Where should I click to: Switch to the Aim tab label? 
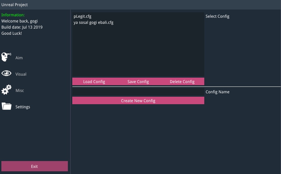tap(19, 58)
